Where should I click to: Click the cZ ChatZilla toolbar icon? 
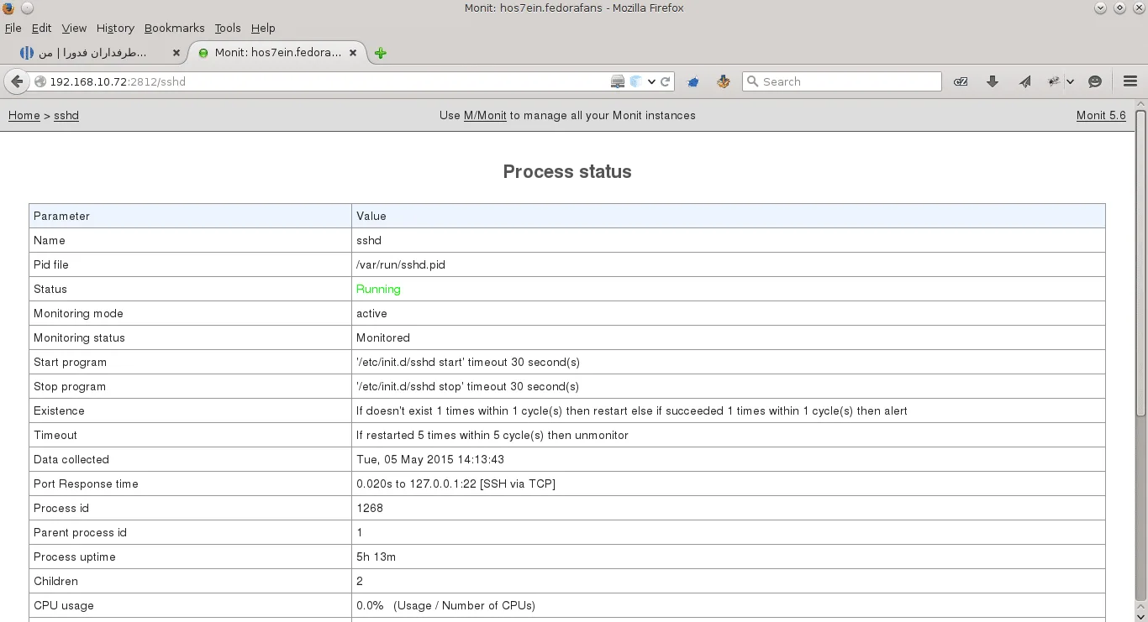click(960, 81)
